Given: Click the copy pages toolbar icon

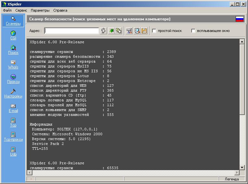Looking at the screenshot, I should 119,31.
